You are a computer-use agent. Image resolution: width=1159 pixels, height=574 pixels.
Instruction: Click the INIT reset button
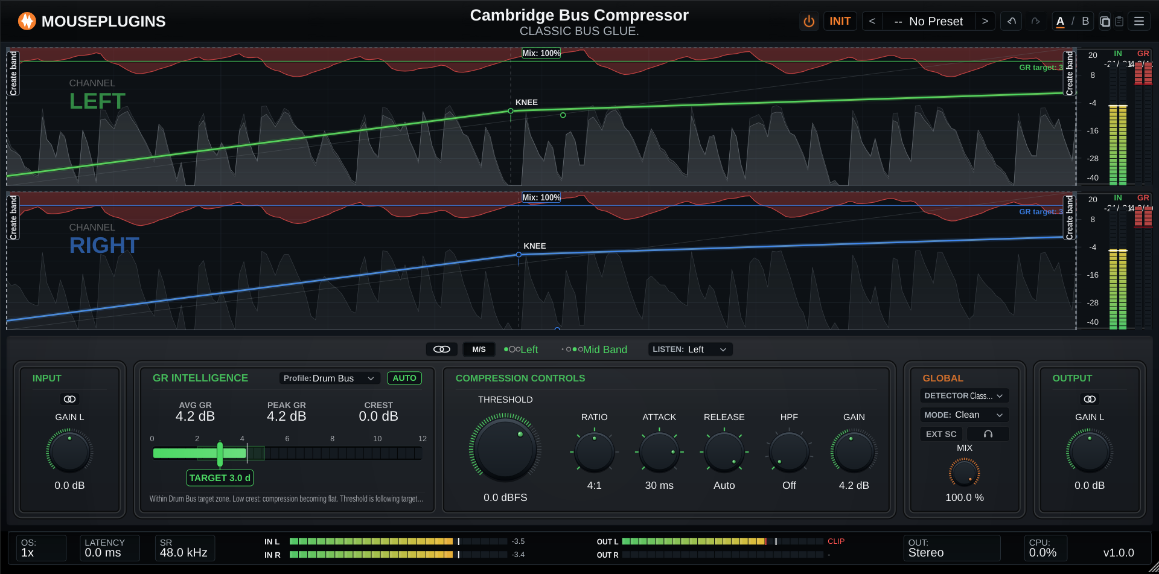coord(840,22)
